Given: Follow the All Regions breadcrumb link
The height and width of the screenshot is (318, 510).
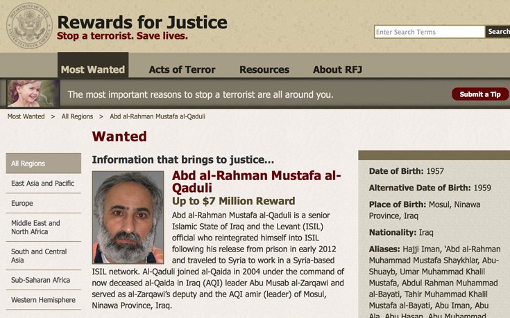Looking at the screenshot, I should (77, 116).
